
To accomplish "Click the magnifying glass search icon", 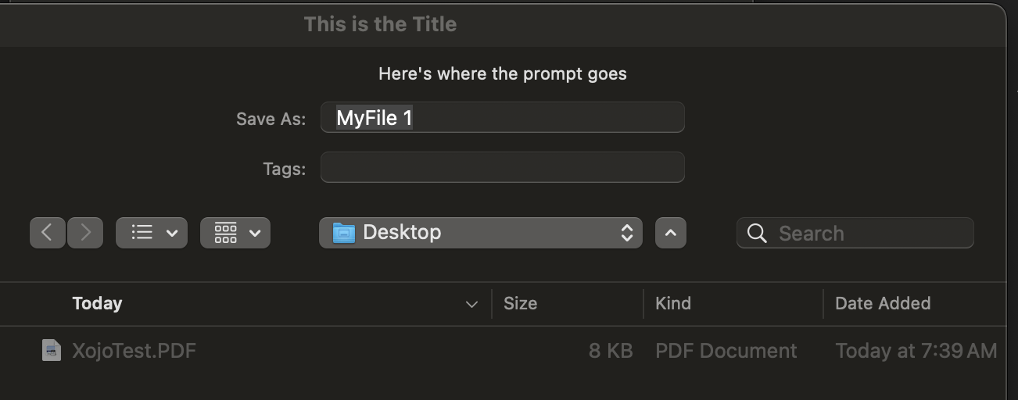I will (757, 233).
